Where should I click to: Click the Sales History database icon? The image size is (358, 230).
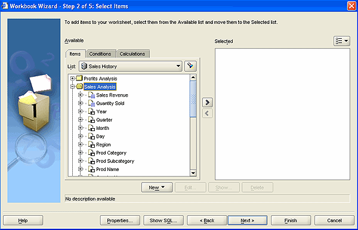[84, 66]
